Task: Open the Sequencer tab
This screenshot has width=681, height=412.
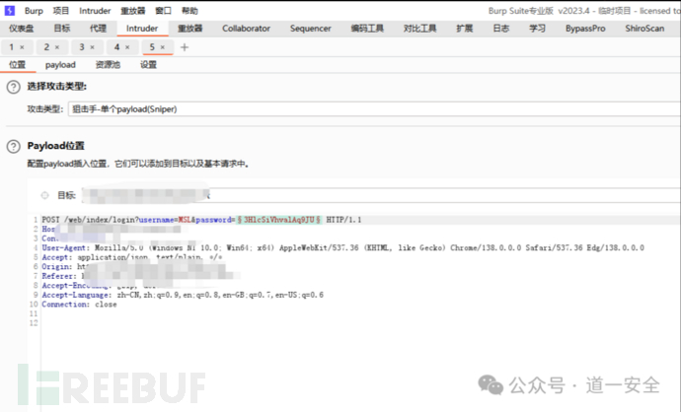Action: click(x=311, y=29)
